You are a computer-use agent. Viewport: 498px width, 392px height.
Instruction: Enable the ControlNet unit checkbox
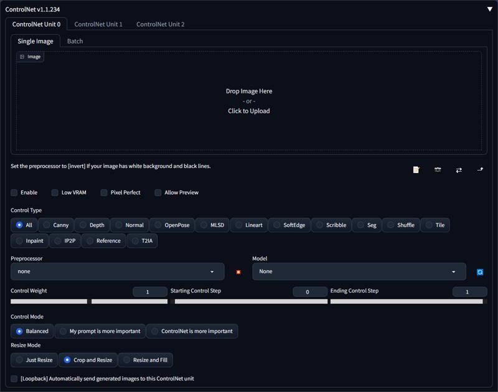(x=14, y=192)
